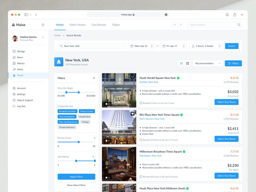Open a new browser tab with plus icon

click(x=242, y=15)
